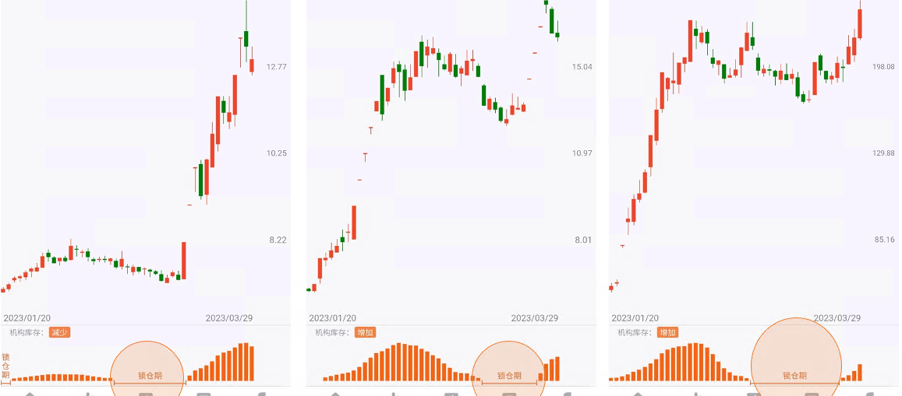Click the 2023/03/29 date in middle chart

click(534, 318)
